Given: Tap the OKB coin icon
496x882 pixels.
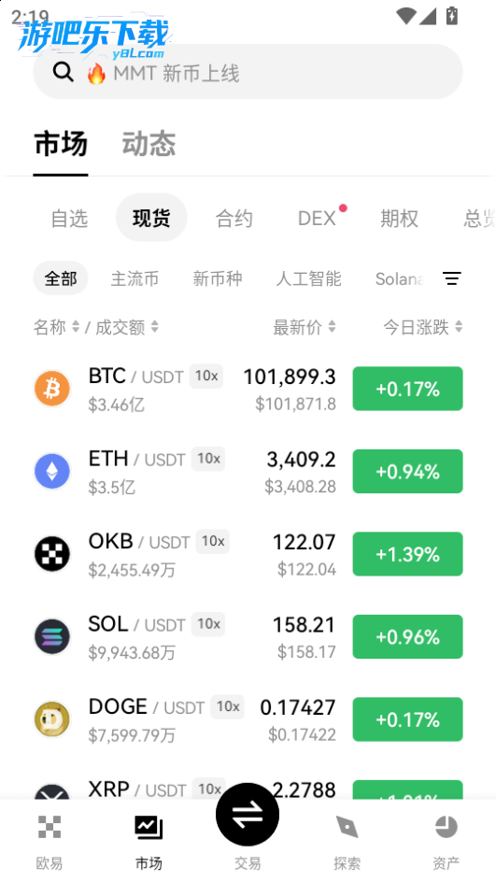Looking at the screenshot, I should 52,553.
